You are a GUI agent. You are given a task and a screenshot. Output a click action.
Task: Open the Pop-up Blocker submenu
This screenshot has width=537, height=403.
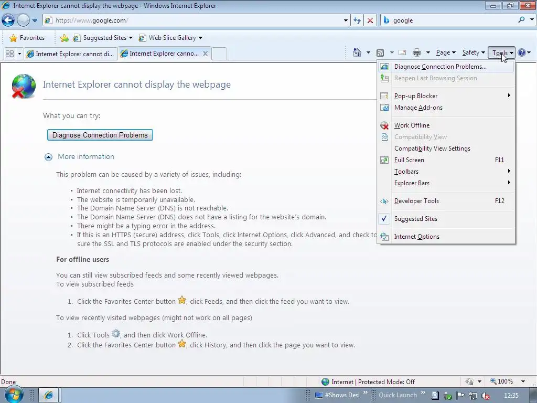click(x=446, y=96)
